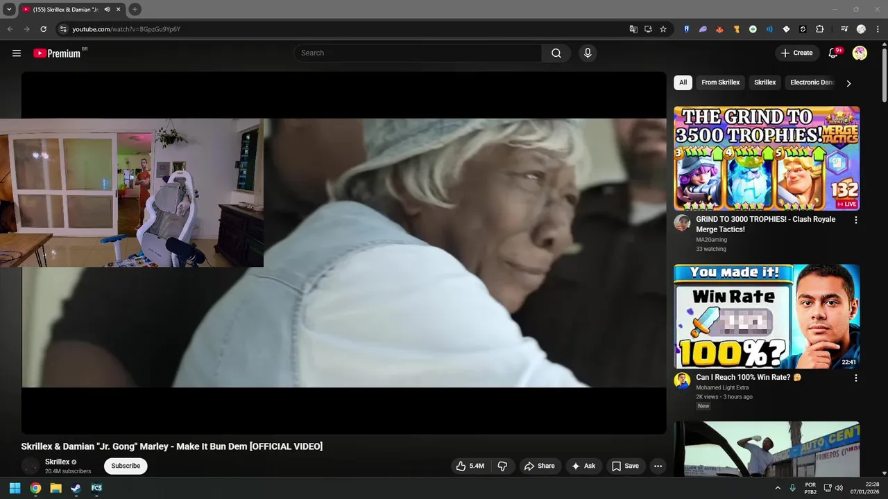
Task: Open the MA2Gaming channel link
Action: tap(711, 240)
